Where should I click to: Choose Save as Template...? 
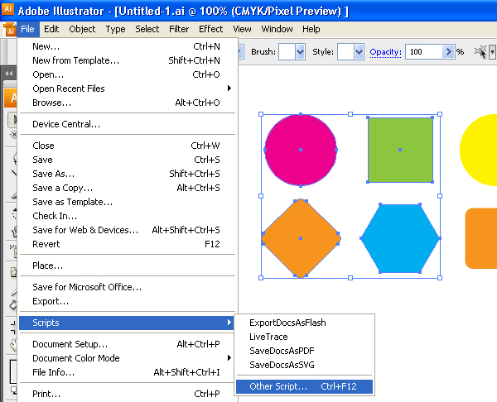(127, 202)
